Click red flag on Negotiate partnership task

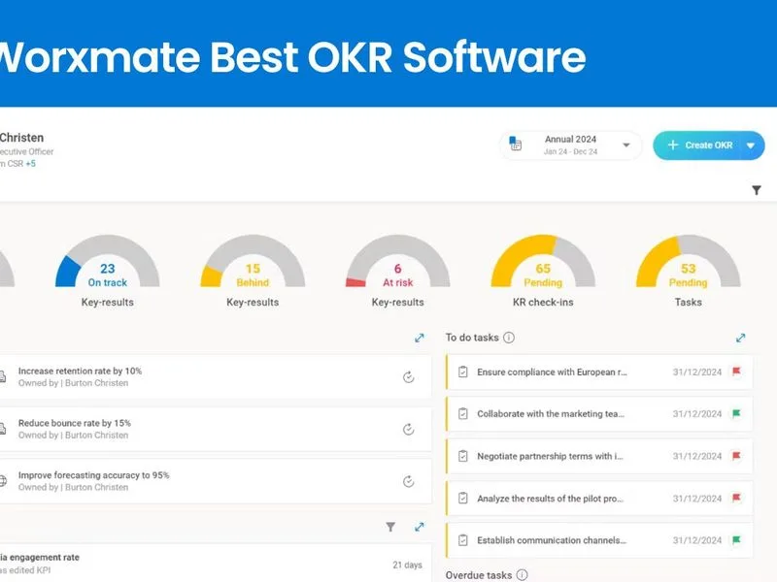tap(736, 455)
